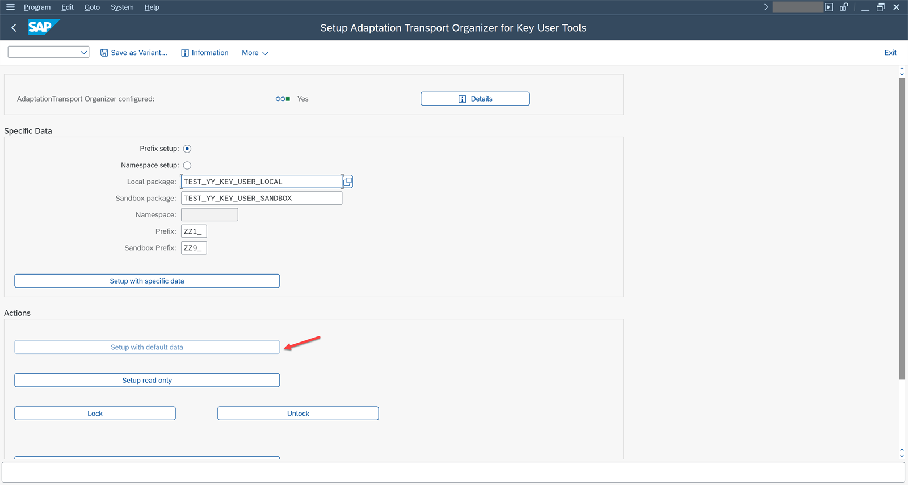Expand the title bar chevron arrow

pos(766,7)
